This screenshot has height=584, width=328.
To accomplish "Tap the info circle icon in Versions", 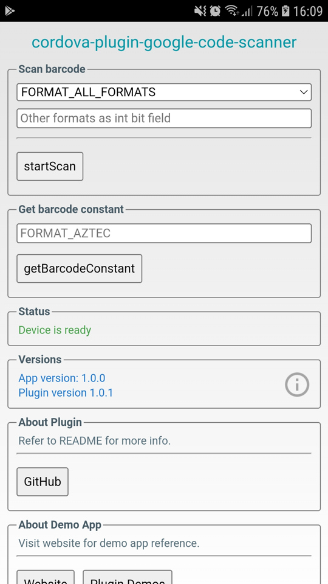I will [x=297, y=384].
